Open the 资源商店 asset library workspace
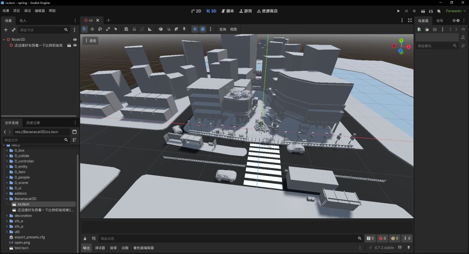The width and height of the screenshot is (469, 254). [x=267, y=11]
